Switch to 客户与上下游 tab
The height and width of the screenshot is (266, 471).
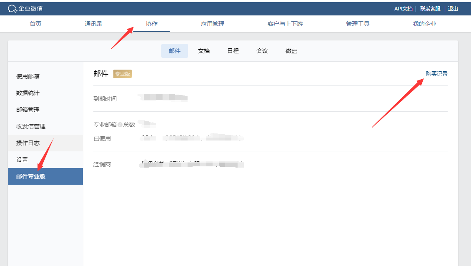click(285, 24)
